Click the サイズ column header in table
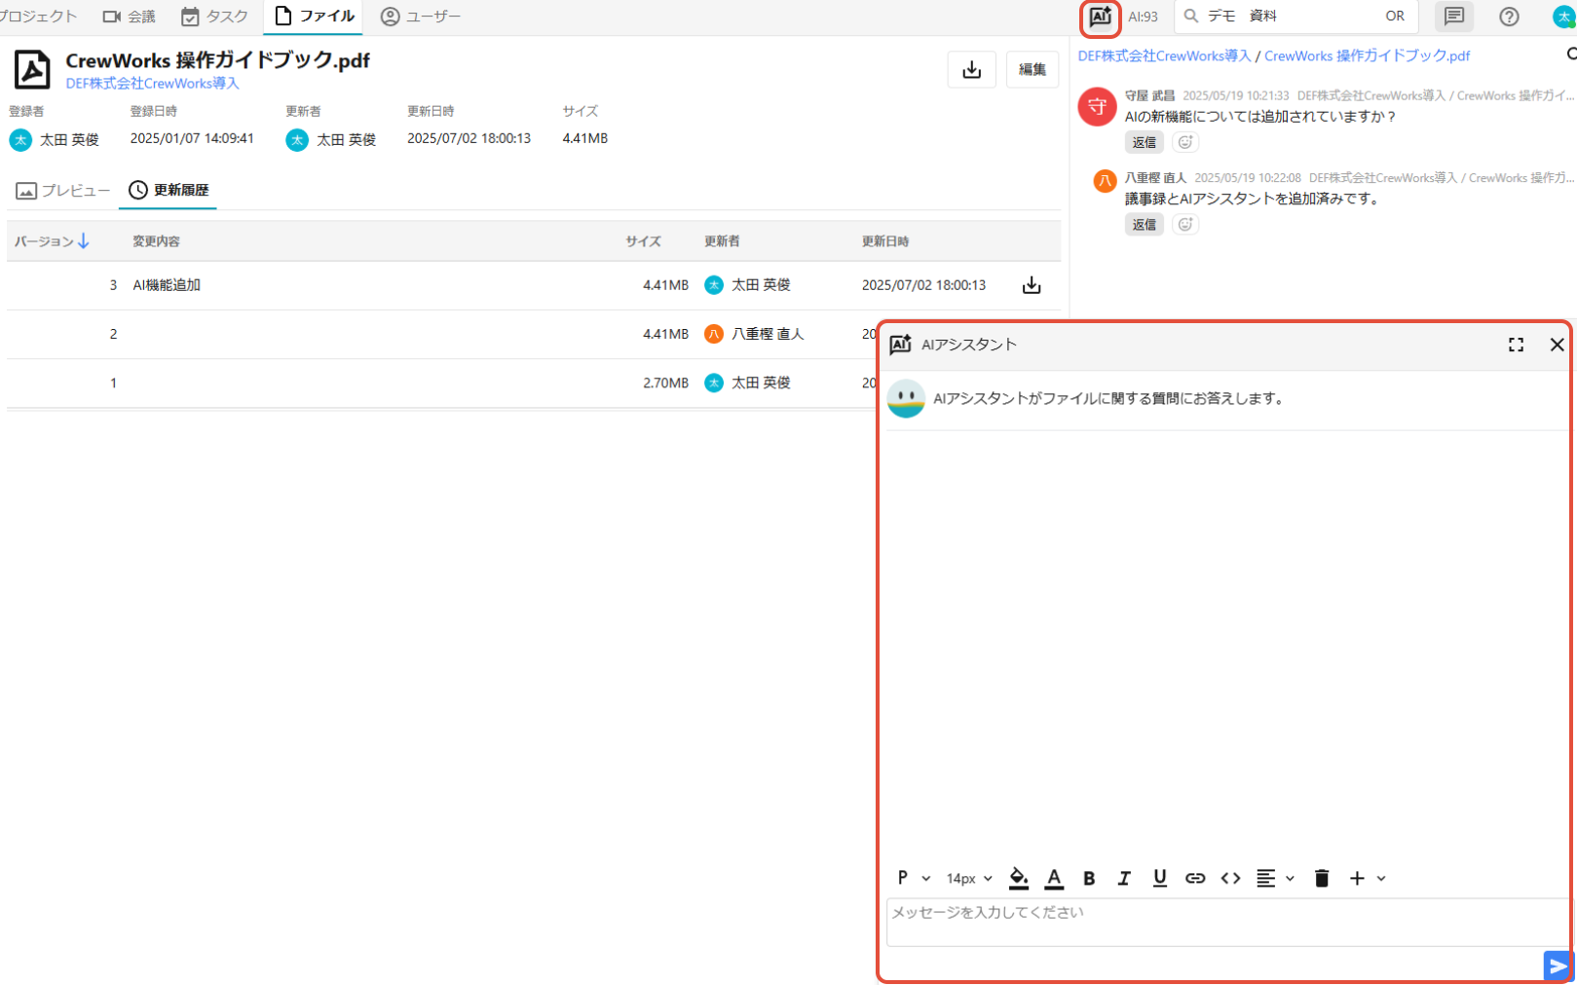 pos(643,241)
